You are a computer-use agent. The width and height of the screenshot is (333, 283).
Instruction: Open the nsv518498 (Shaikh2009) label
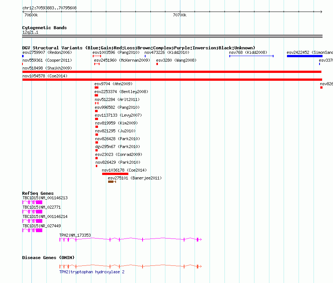(47, 68)
